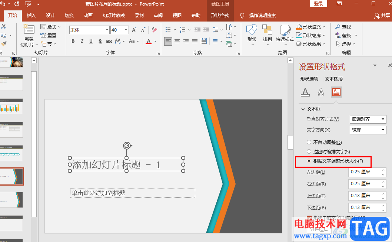The image size is (392, 242).
Task: Open the Shapes (形状) gallery
Action: coord(252,35)
